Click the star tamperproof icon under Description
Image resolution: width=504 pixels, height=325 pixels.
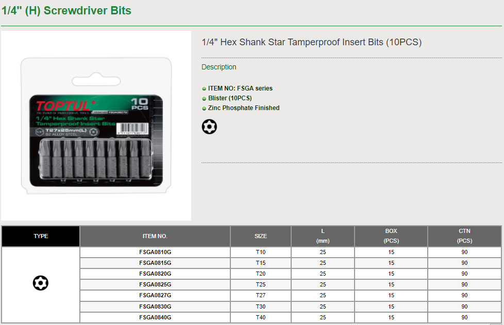209,127
